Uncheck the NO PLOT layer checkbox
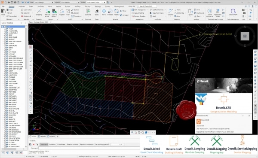The width and height of the screenshot is (258, 158). pos(5,39)
